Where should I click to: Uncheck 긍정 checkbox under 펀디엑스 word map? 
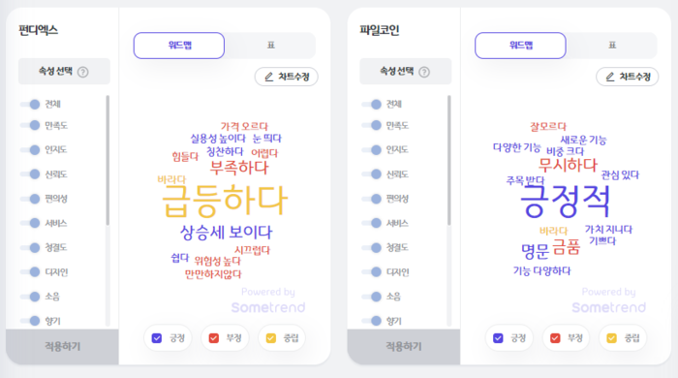(x=157, y=338)
